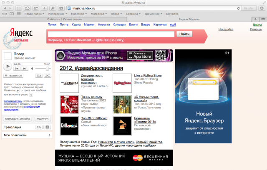
Task: Click the Share button in toolbar
Action: click(x=36, y=8)
